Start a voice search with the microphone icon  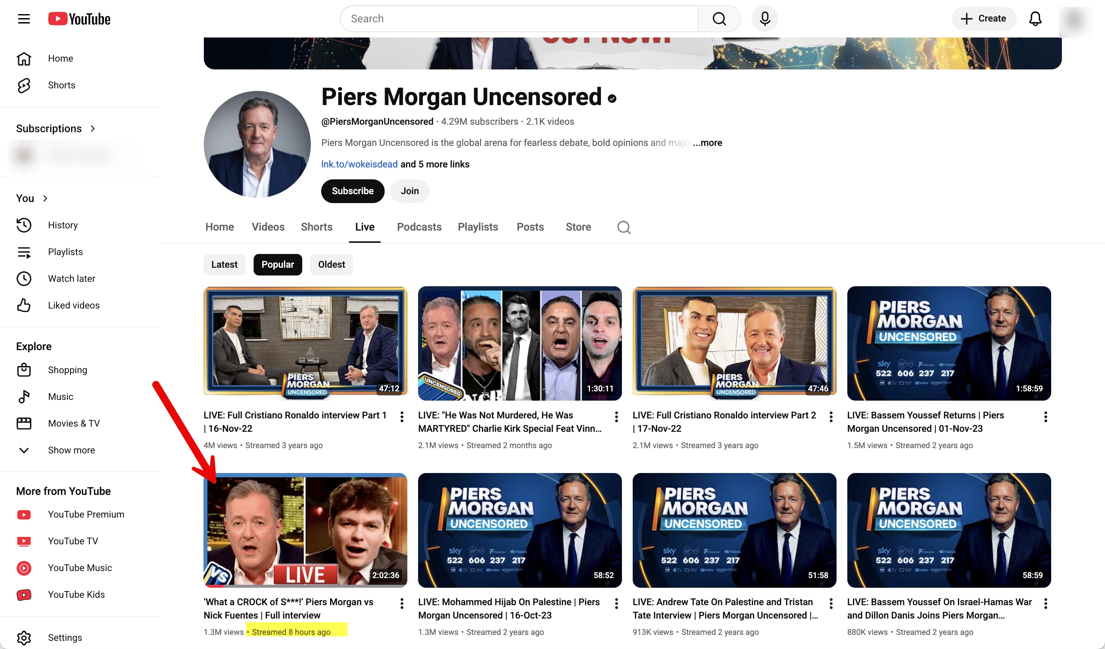764,19
